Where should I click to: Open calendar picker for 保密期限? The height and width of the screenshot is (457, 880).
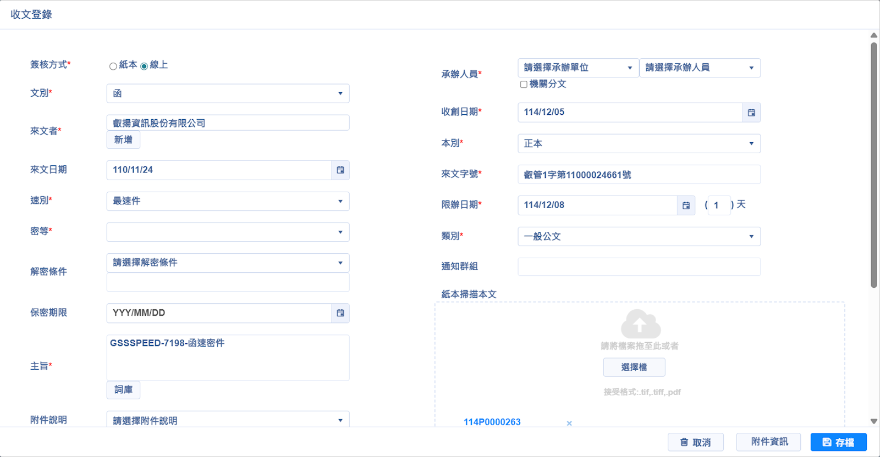pyautogui.click(x=340, y=313)
